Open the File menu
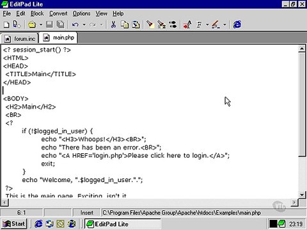Image resolution: width=307 pixels, height=230 pixels. coord(7,13)
